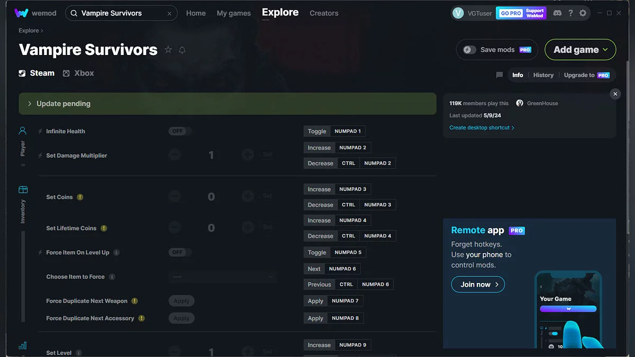Click Join now for Remote app

tap(478, 285)
